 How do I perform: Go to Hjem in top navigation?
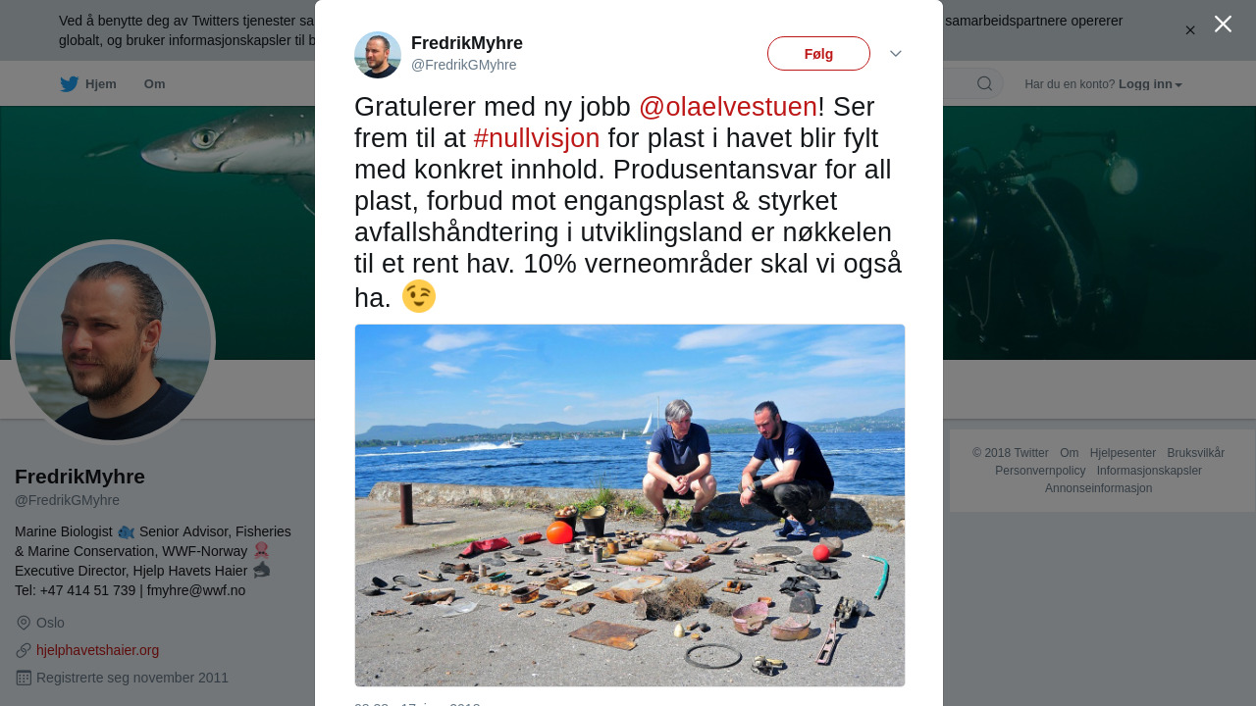pos(88,84)
